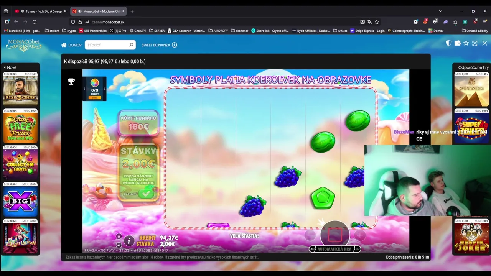Open the page translate icon
This screenshot has width=491, height=276.
[369, 22]
